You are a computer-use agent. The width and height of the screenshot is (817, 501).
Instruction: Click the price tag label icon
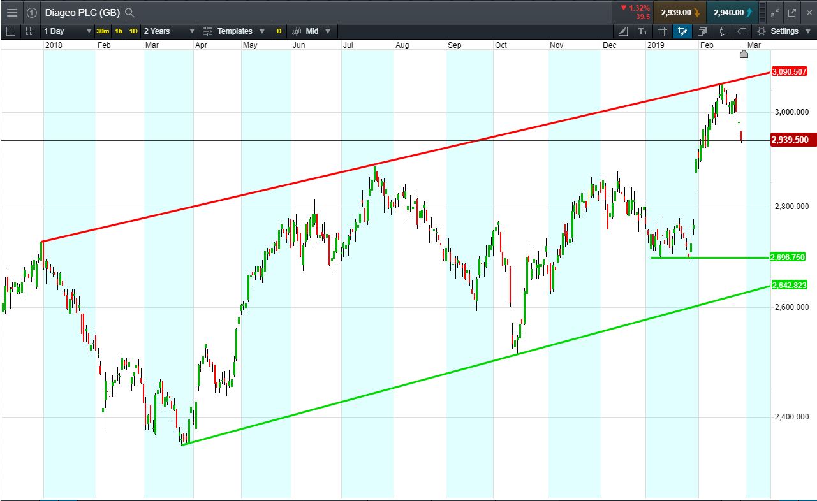coord(742,31)
